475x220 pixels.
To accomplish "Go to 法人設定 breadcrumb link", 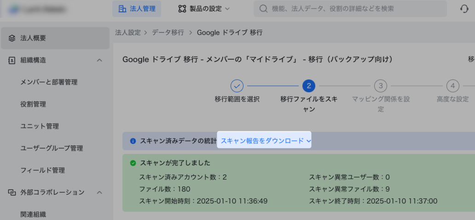I will click(x=127, y=33).
